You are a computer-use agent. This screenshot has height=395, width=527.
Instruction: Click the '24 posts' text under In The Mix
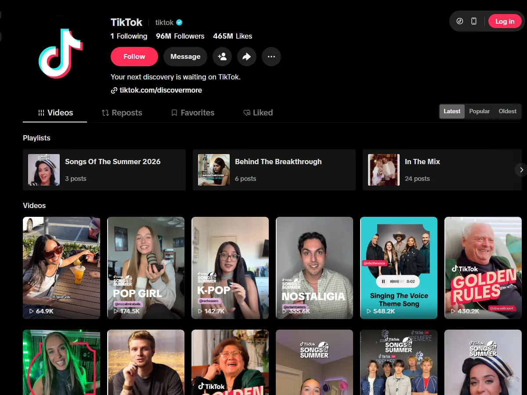coord(417,179)
